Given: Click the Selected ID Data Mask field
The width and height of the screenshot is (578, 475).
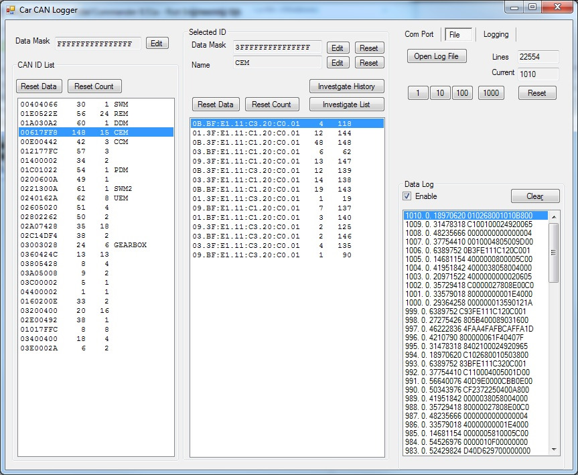Looking at the screenshot, I should coord(277,47).
